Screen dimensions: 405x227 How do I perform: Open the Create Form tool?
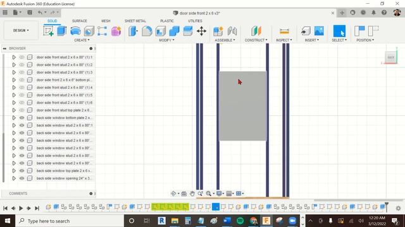tap(116, 31)
